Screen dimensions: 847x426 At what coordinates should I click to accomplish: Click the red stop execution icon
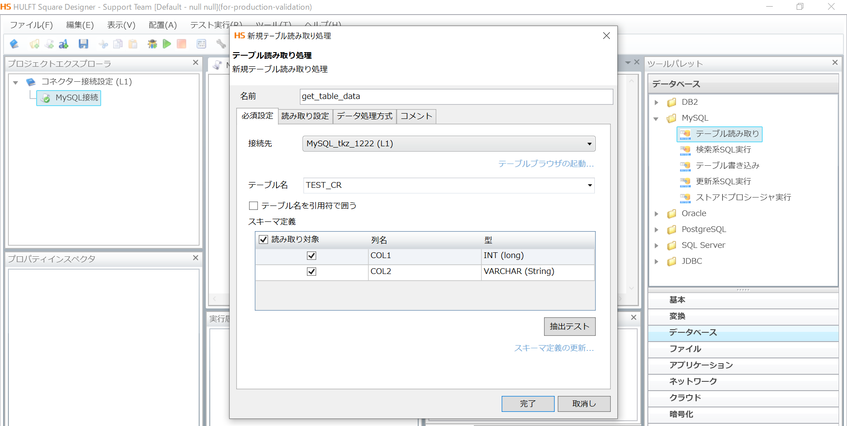(x=181, y=44)
